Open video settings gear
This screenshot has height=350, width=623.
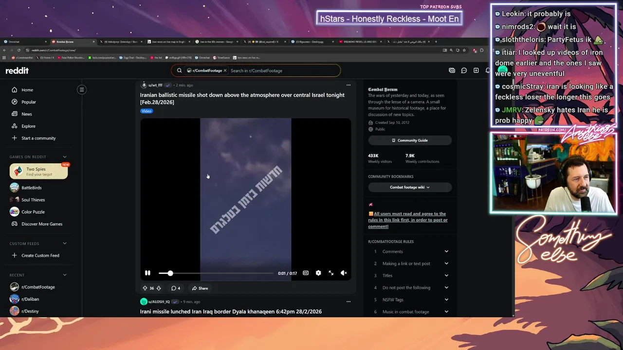pyautogui.click(x=318, y=273)
